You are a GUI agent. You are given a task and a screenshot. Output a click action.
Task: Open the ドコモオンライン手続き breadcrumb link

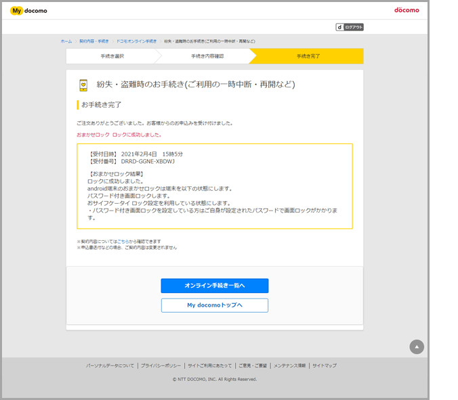(136, 41)
